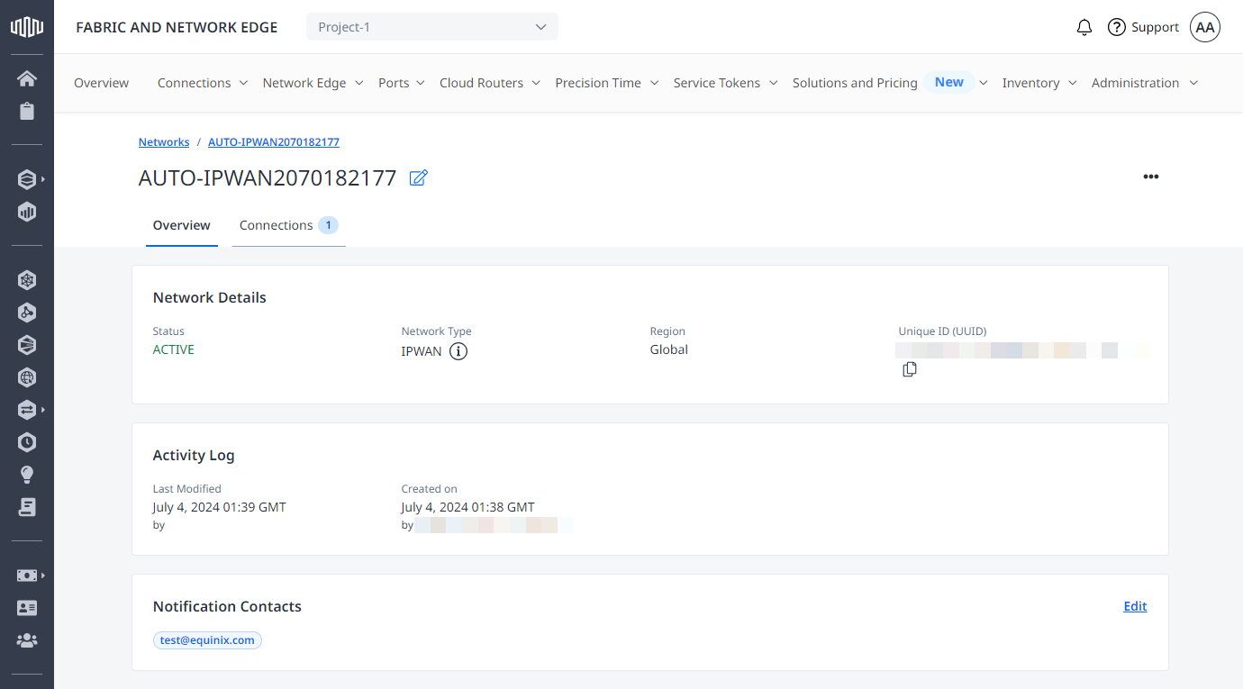Select the Overview tab under the network title
This screenshot has width=1243, height=689.
(182, 225)
